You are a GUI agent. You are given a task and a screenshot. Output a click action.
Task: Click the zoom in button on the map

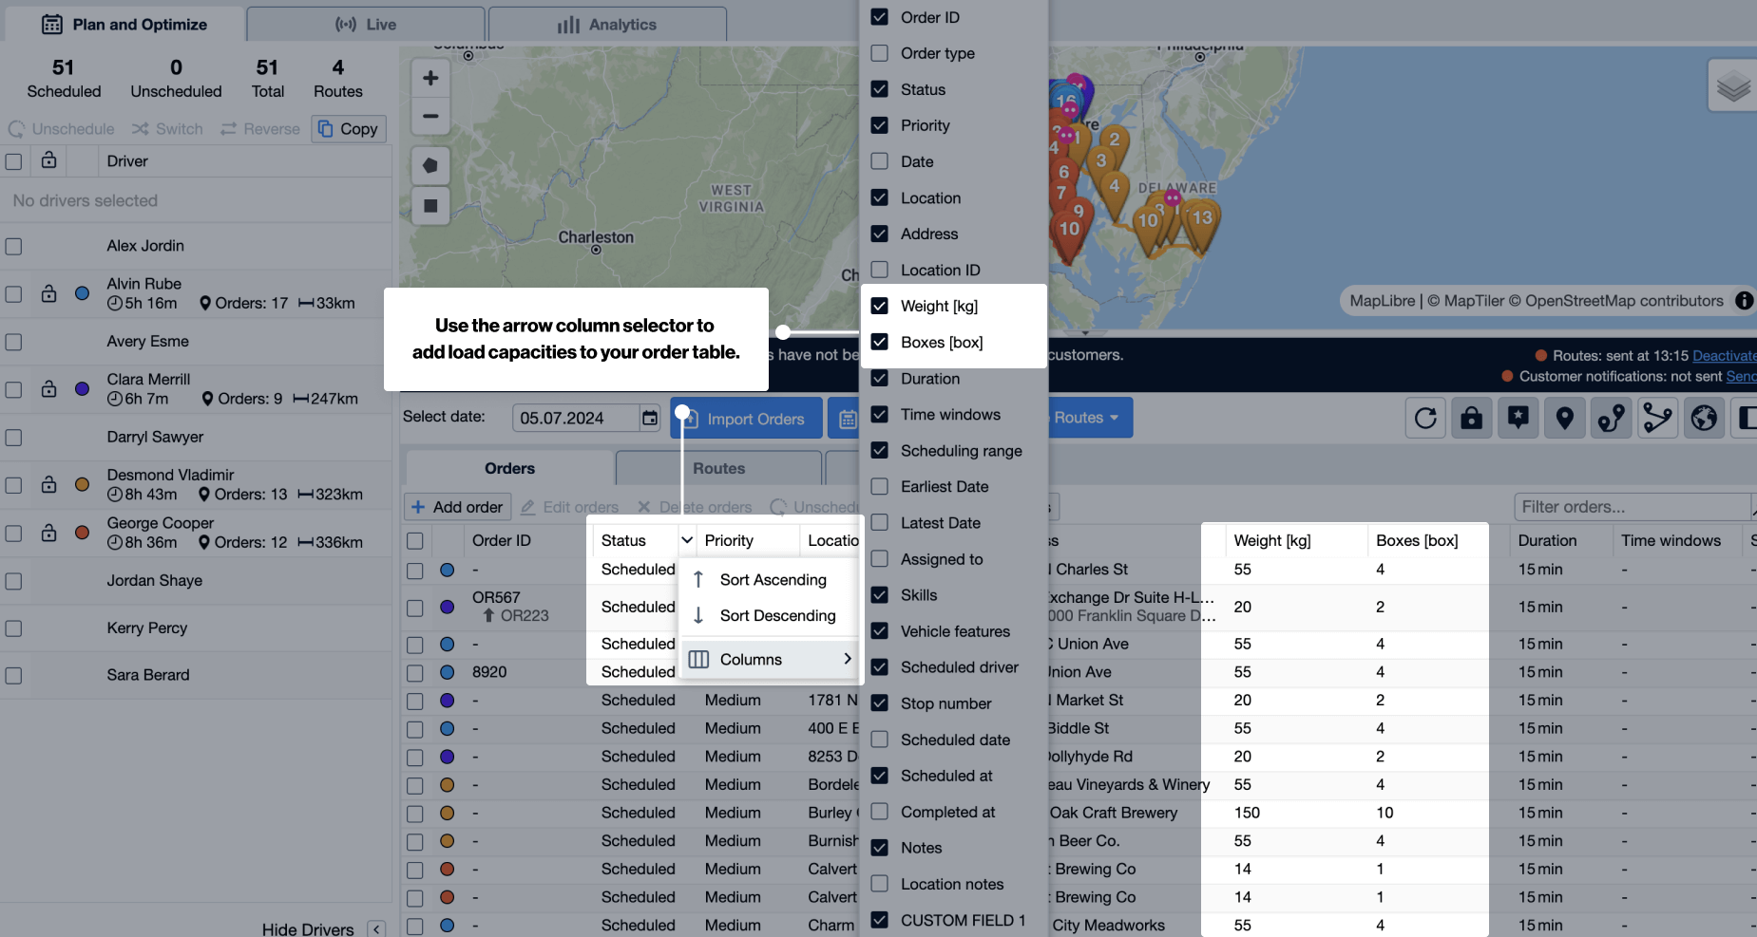(430, 78)
